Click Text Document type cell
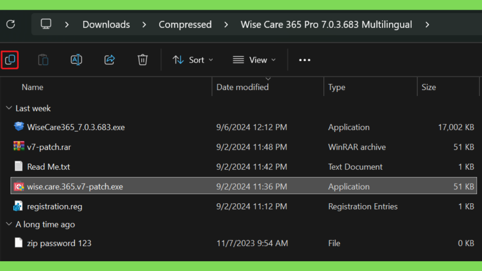The height and width of the screenshot is (271, 482). [x=355, y=167]
